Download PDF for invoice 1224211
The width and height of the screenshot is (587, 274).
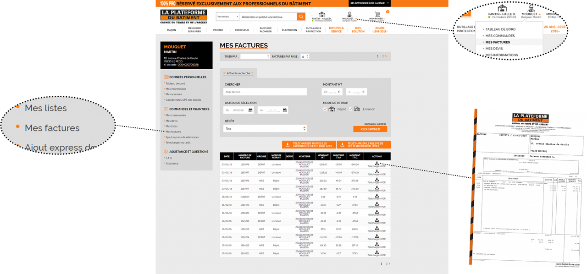[377, 252]
